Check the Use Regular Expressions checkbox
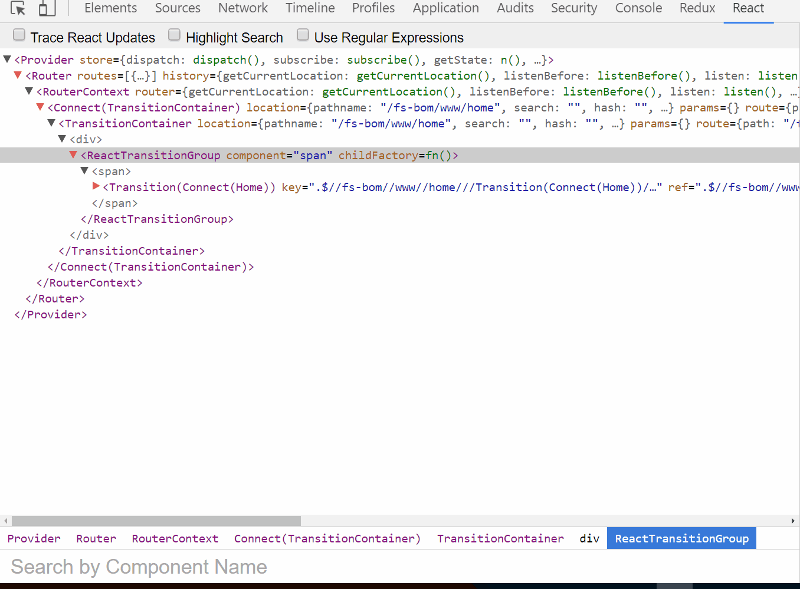Viewport: 800px width, 589px height. (303, 35)
